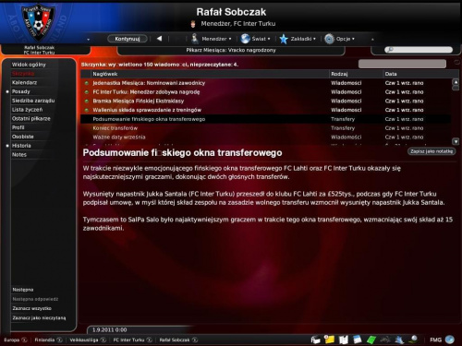Click message list scrollbar down arrow
The image size is (462, 346).
pos(456,141)
